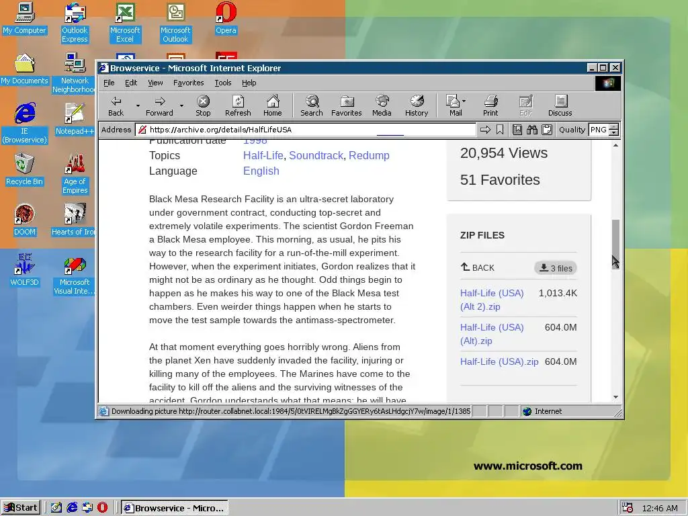
Task: Click the Back toolbar button
Action: 116,106
